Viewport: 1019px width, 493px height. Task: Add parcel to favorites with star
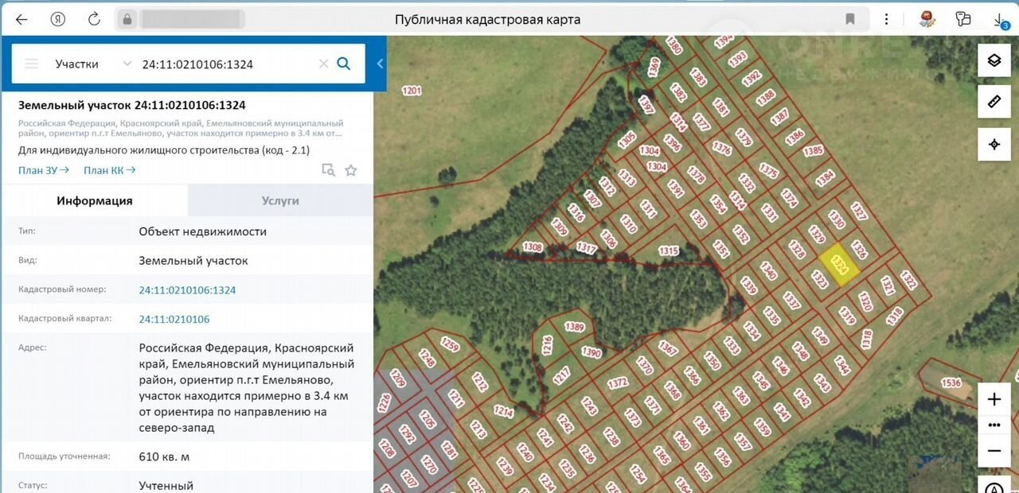(x=351, y=169)
